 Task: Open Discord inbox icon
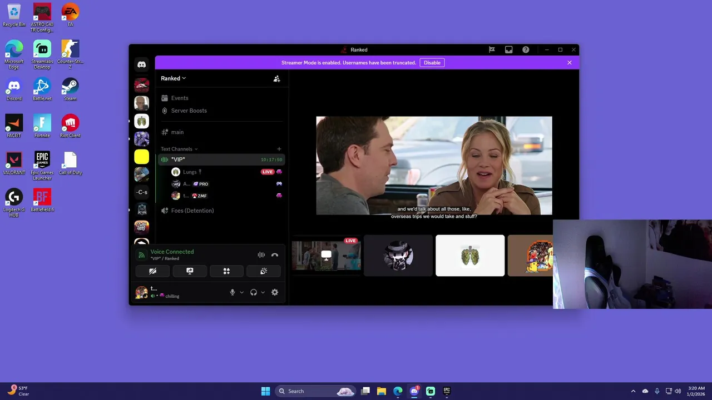(508, 49)
